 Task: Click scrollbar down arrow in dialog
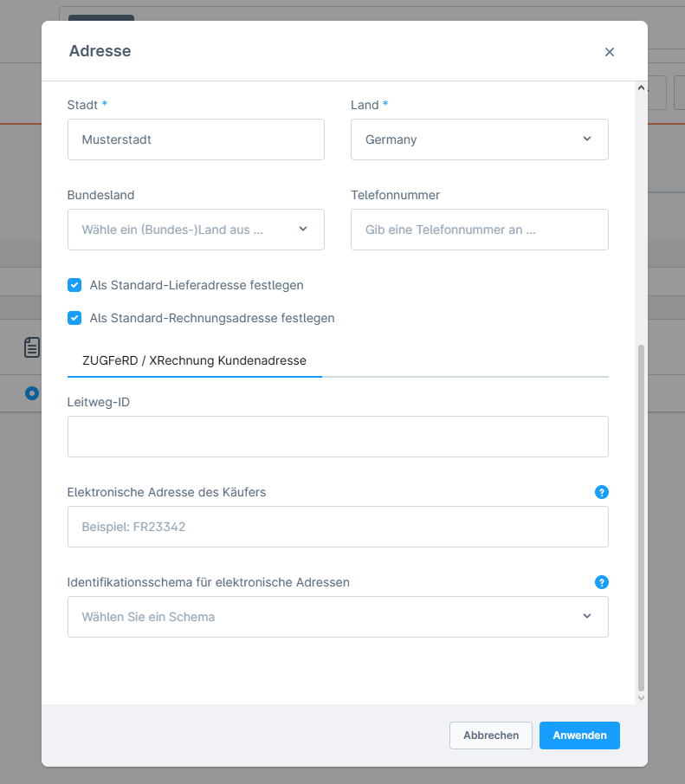pos(641,697)
